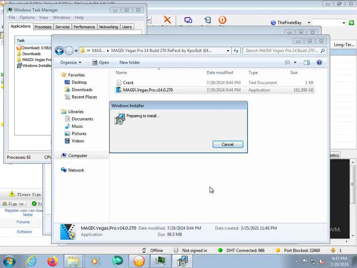The image size is (357, 268).
Task: Switch to Services tab in Task Manager
Action: click(62, 27)
